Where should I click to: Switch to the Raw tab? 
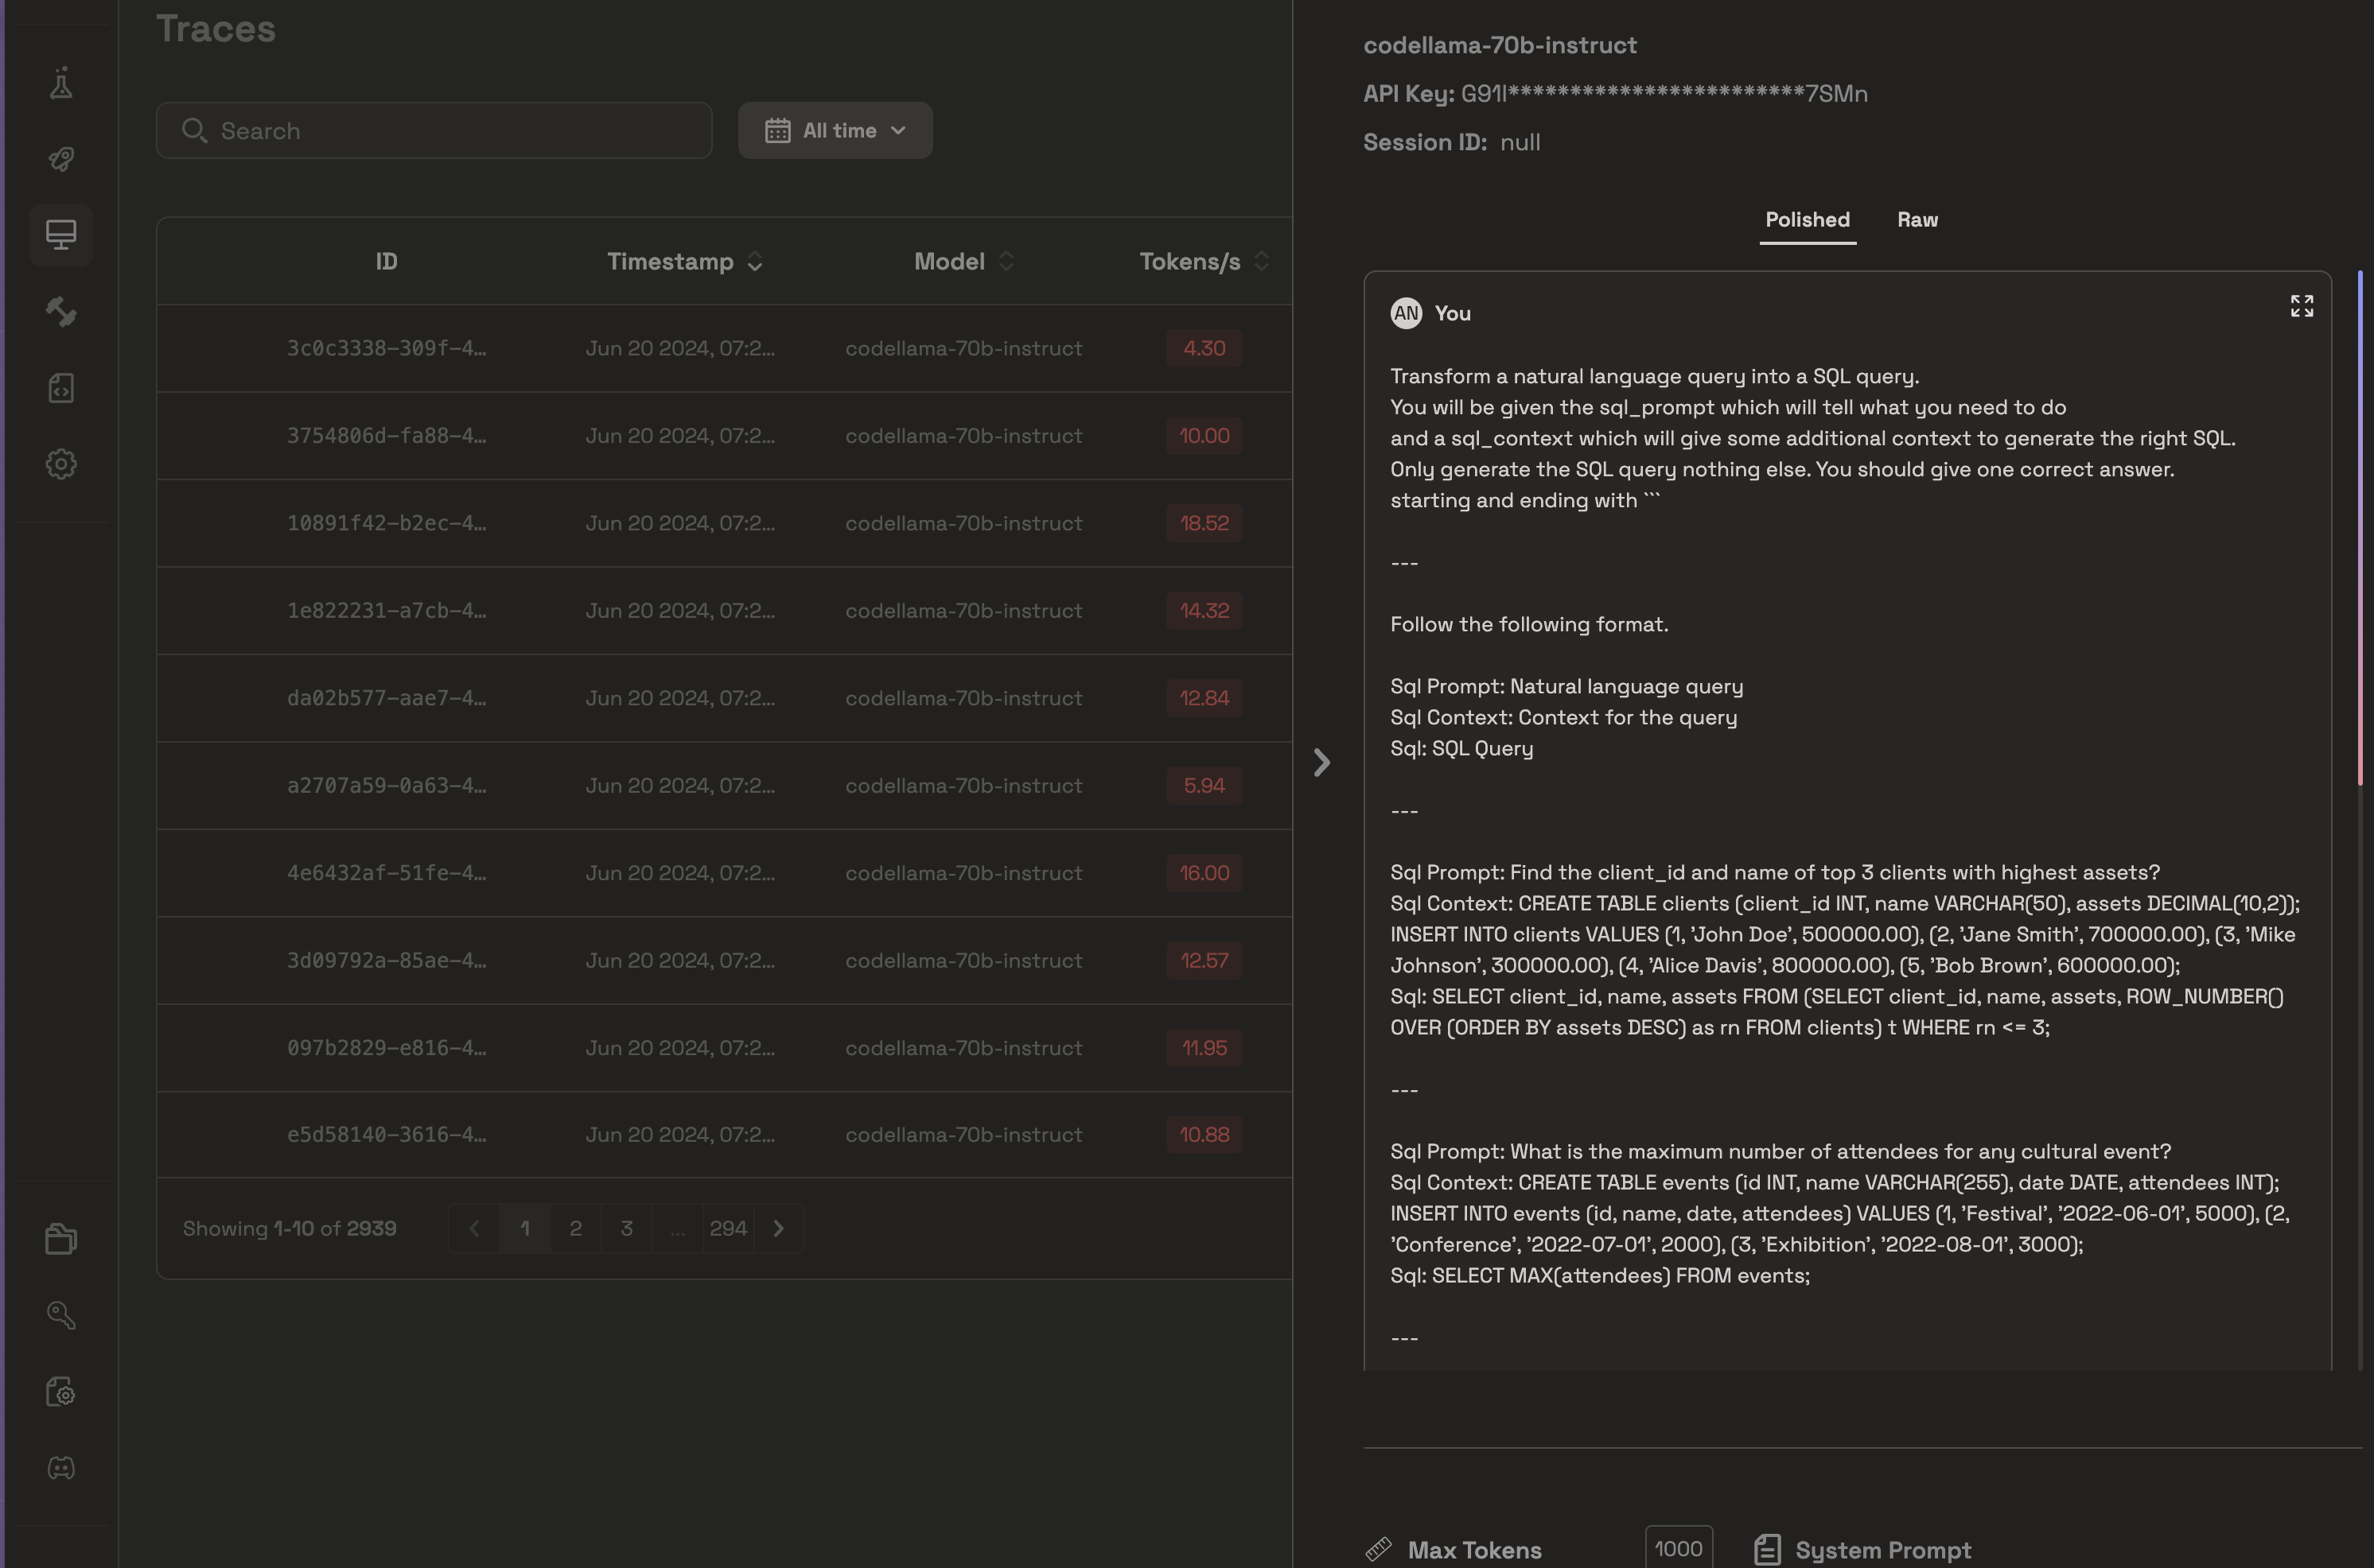[1917, 220]
